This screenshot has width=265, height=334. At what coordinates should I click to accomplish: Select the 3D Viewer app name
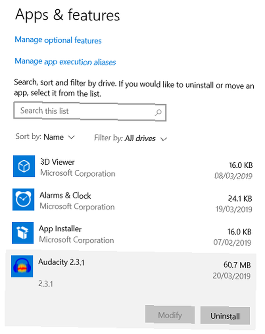tap(57, 162)
